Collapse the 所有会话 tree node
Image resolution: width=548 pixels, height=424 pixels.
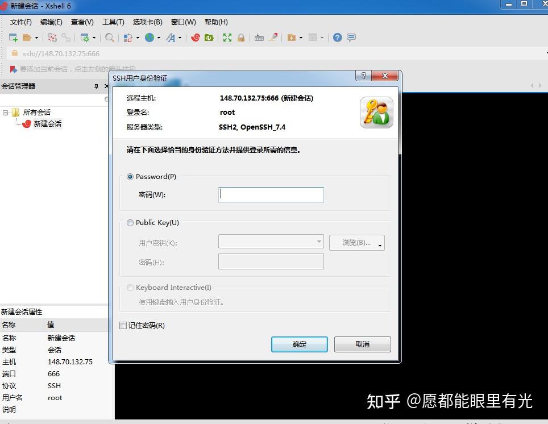[x=5, y=113]
